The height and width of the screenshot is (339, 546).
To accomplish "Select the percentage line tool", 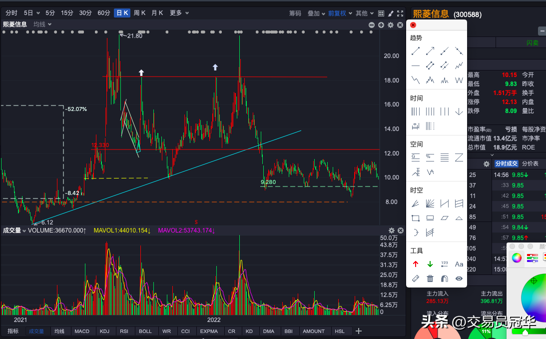I will 430,157.
